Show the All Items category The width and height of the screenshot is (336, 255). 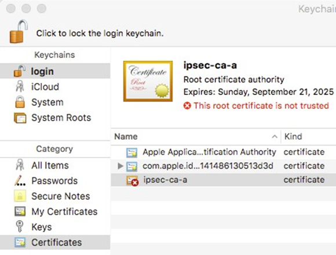pyautogui.click(x=55, y=165)
